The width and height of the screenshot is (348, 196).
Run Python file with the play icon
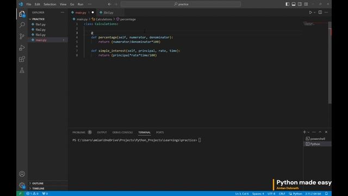tap(310, 13)
